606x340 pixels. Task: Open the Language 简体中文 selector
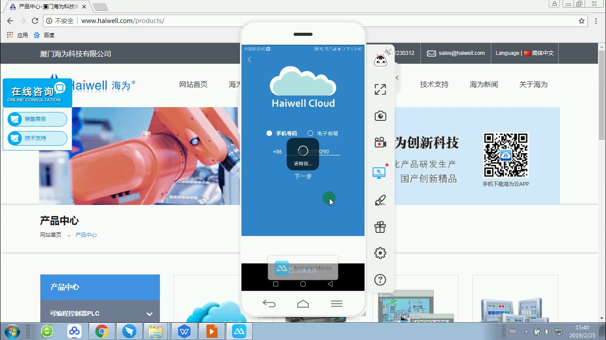pyautogui.click(x=524, y=53)
